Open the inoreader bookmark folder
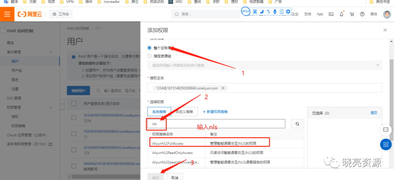Image resolution: width=394 pixels, height=180 pixels. coord(109,2)
